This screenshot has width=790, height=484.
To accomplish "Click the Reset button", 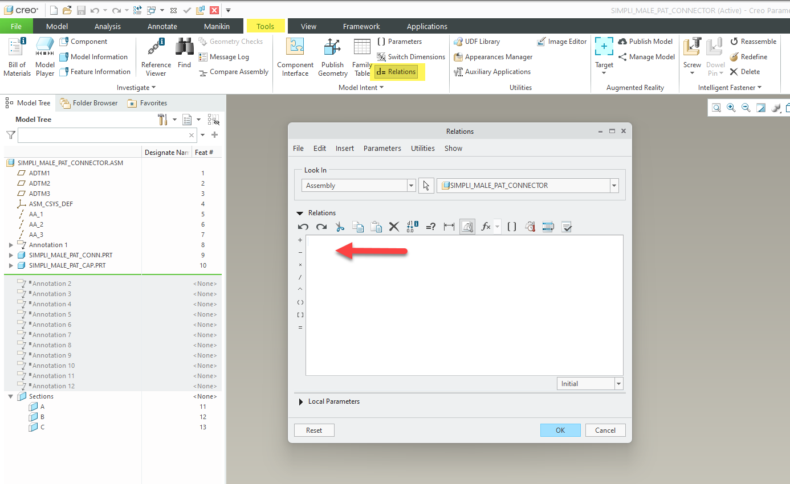I will (314, 430).
